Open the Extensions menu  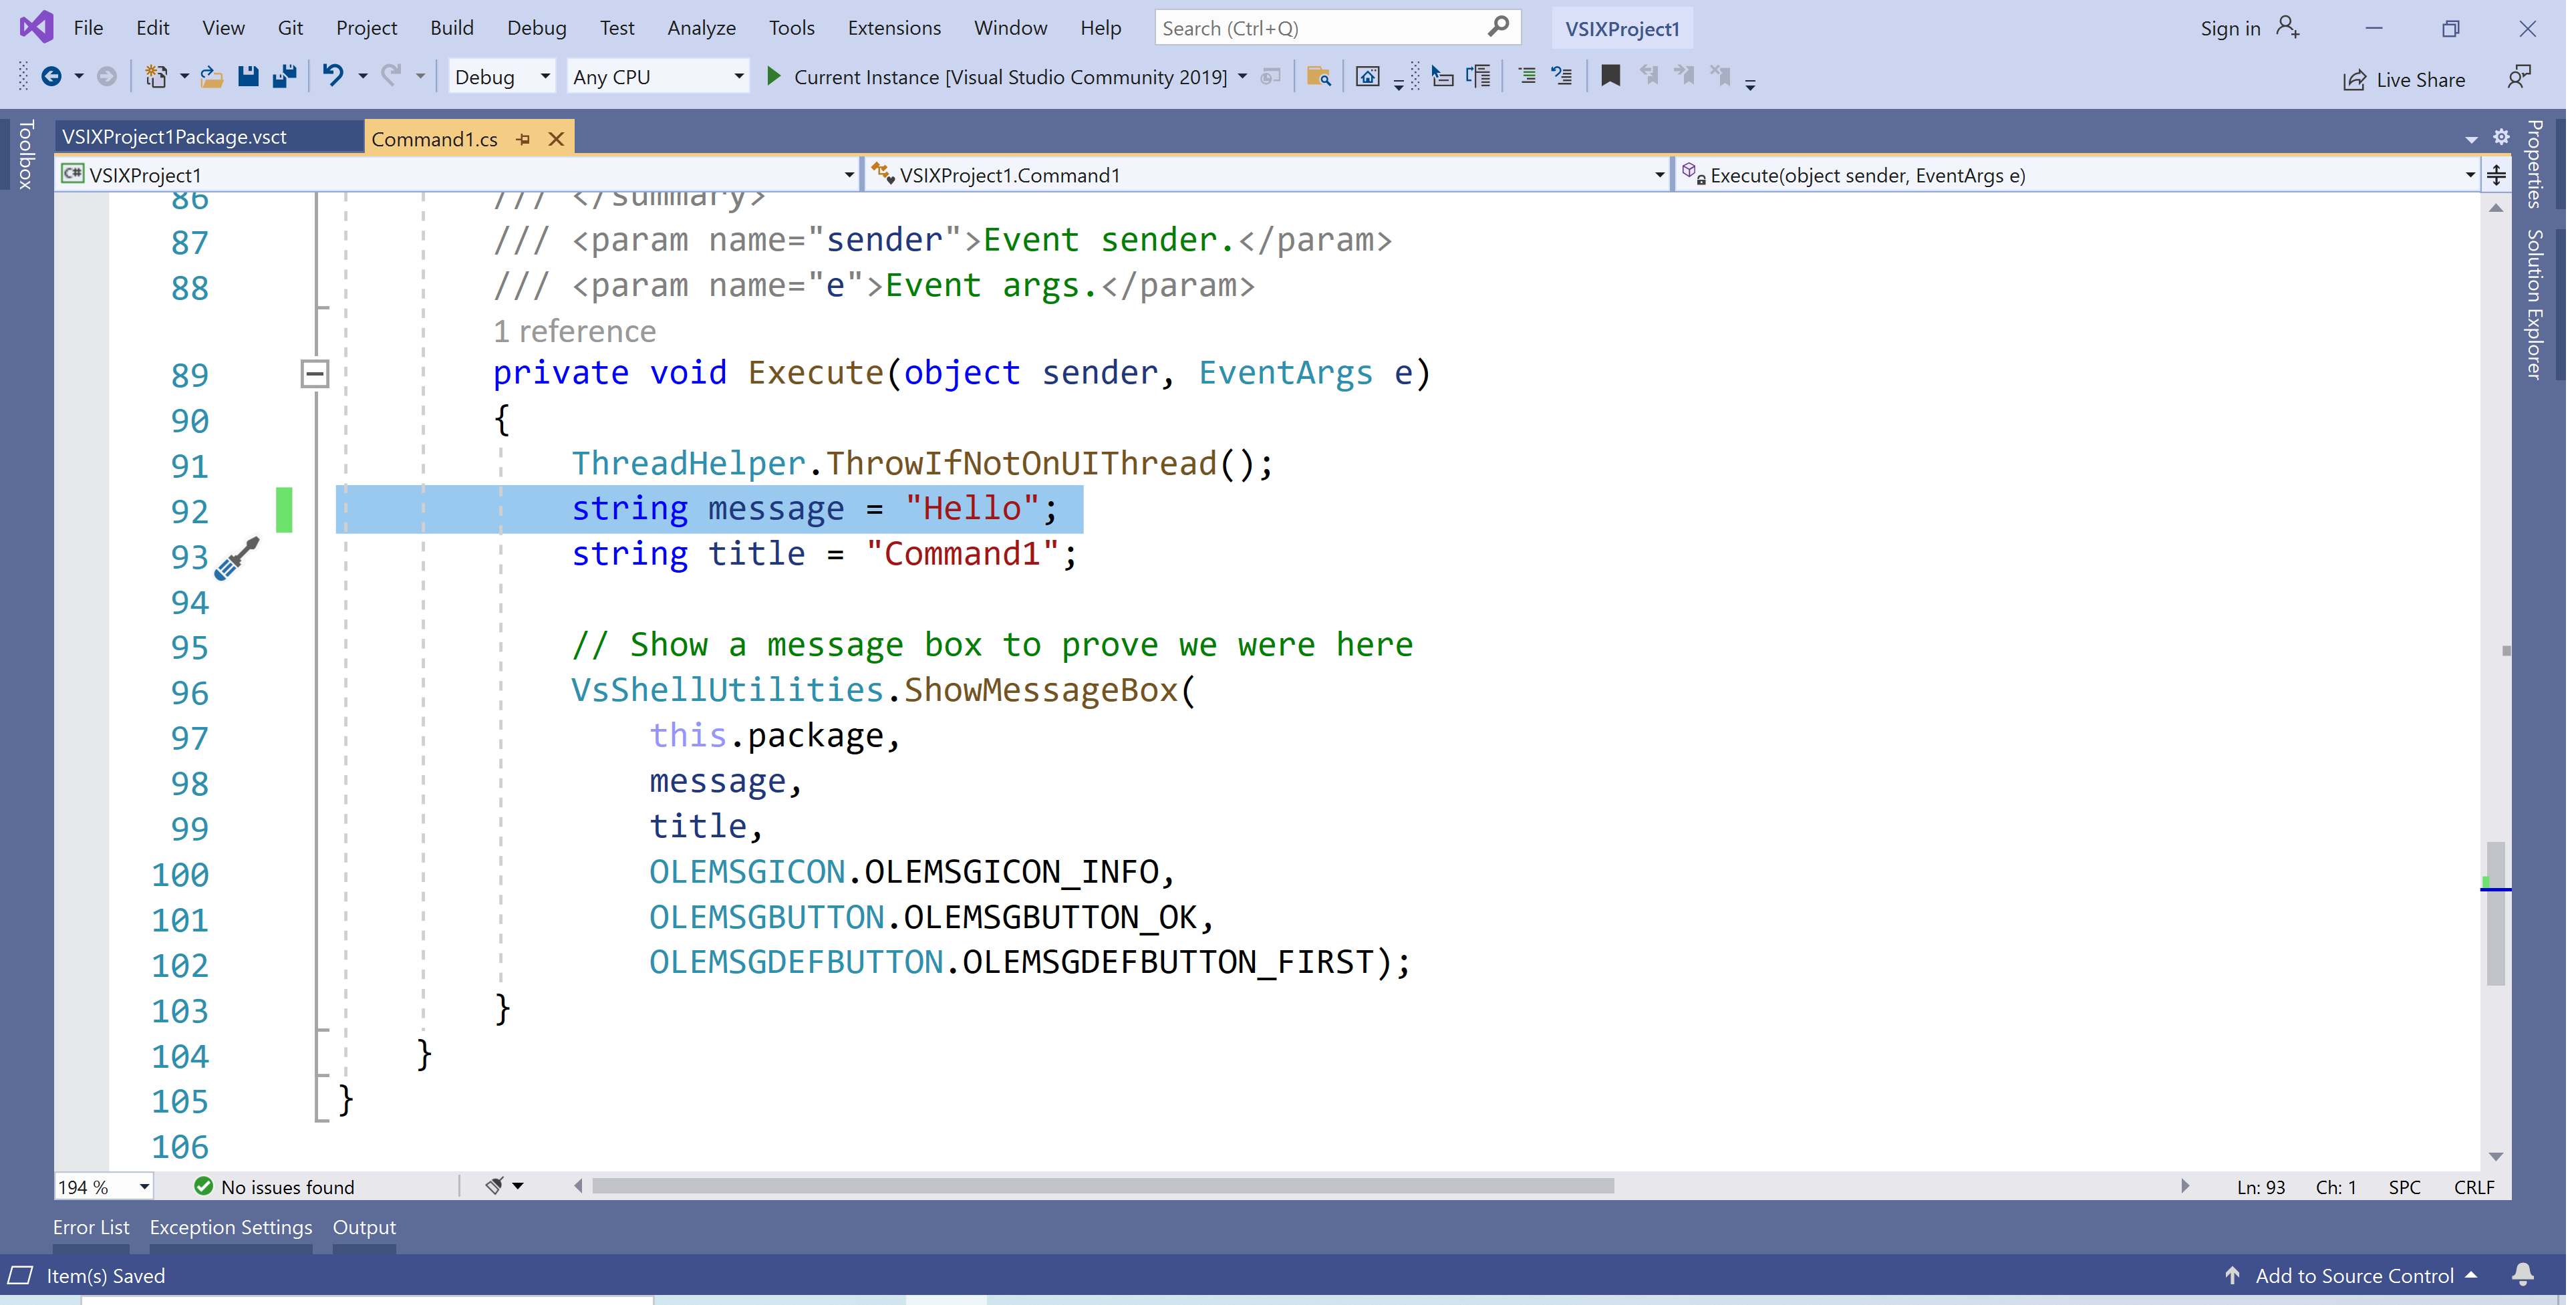[893, 28]
